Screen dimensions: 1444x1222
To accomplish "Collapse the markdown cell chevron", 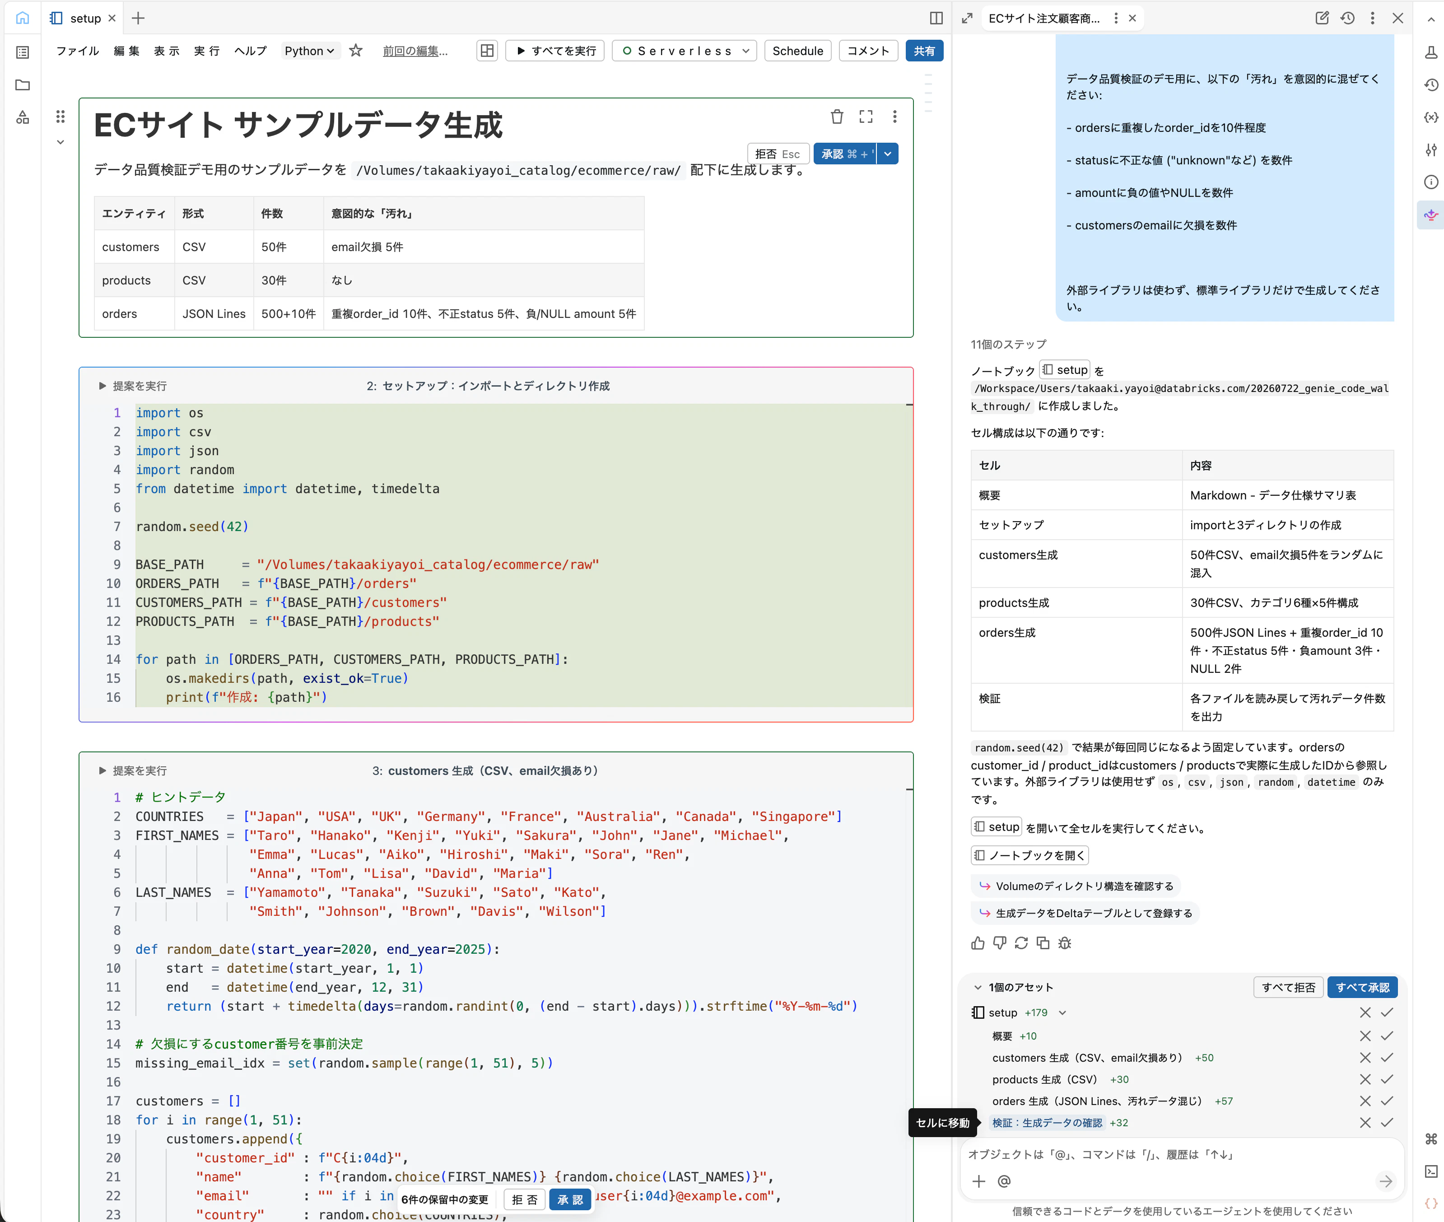I will click(x=60, y=142).
